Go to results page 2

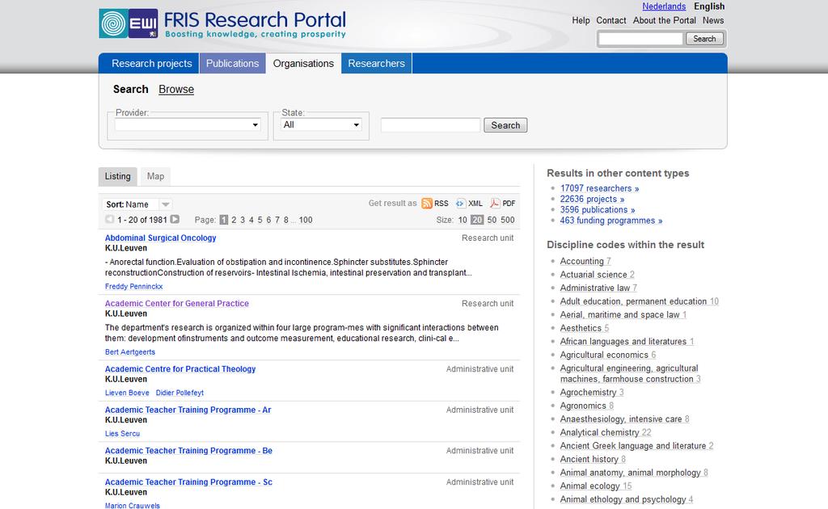234,220
